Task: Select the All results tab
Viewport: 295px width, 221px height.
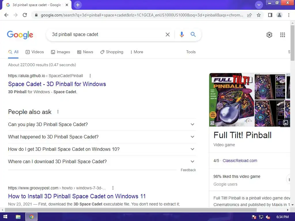Action: [x=13, y=52]
